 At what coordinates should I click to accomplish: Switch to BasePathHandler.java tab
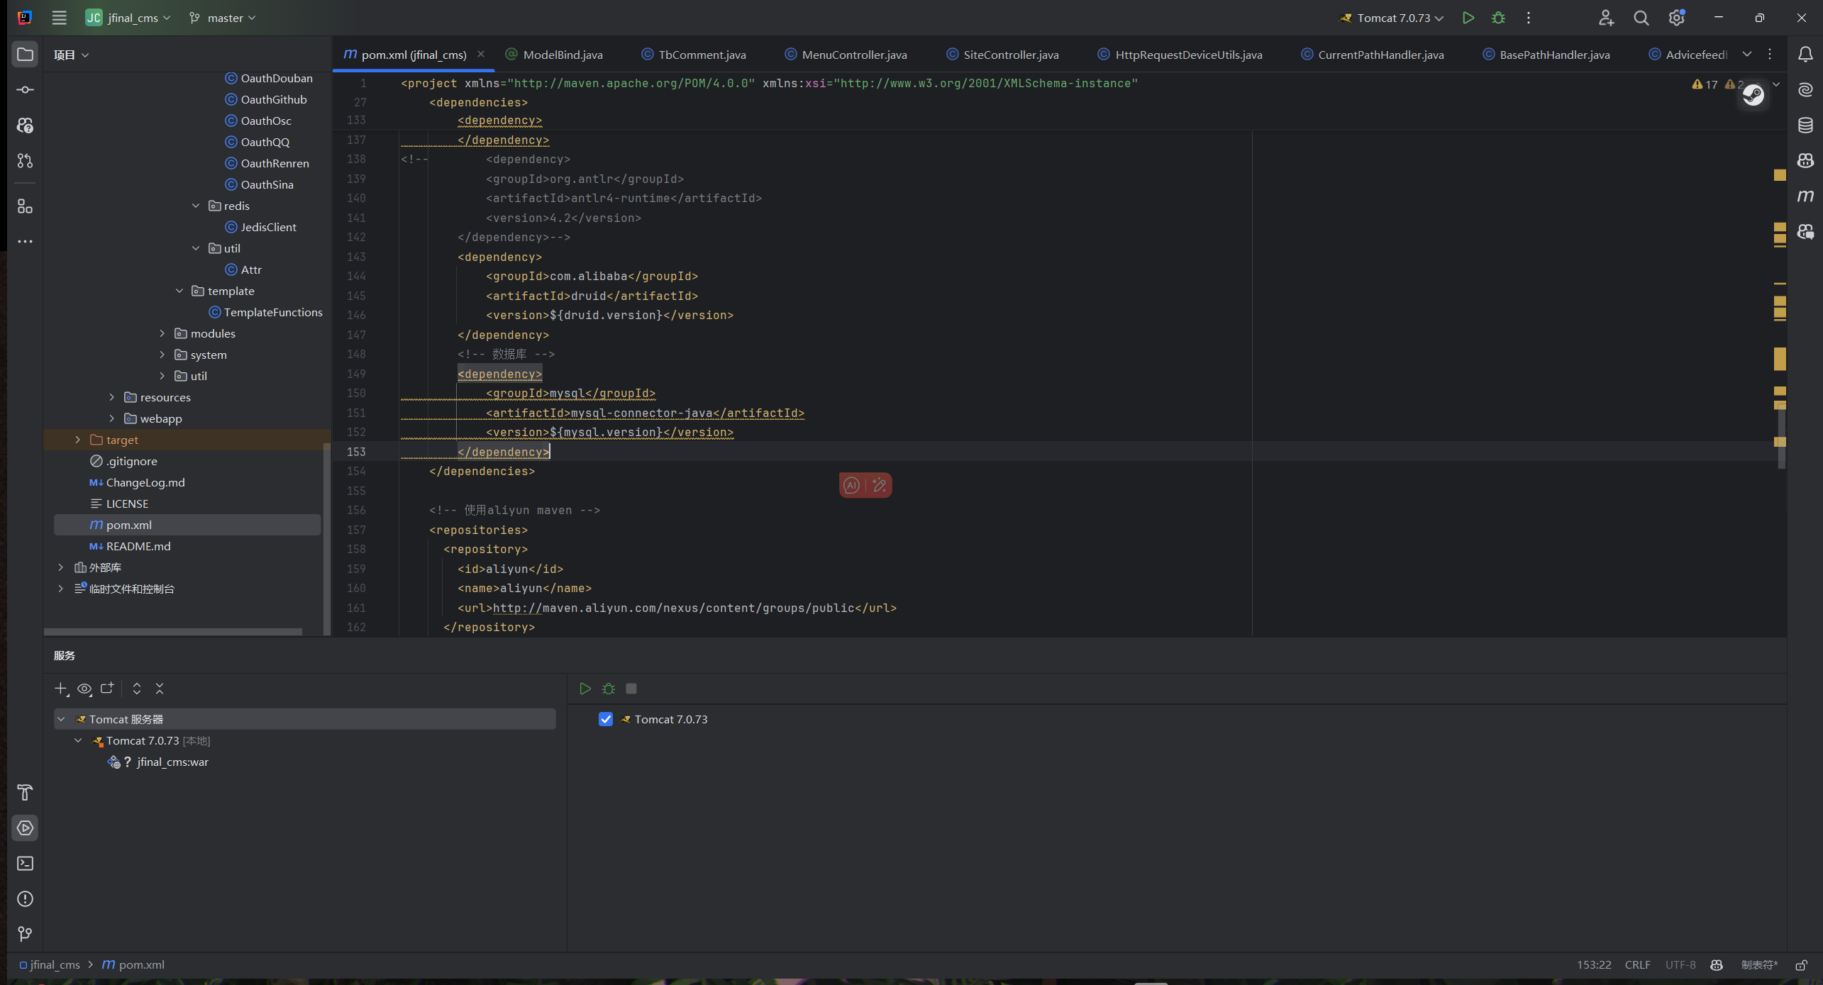[1546, 55]
